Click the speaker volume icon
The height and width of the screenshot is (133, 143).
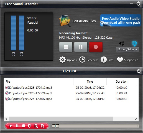[x=121, y=43]
